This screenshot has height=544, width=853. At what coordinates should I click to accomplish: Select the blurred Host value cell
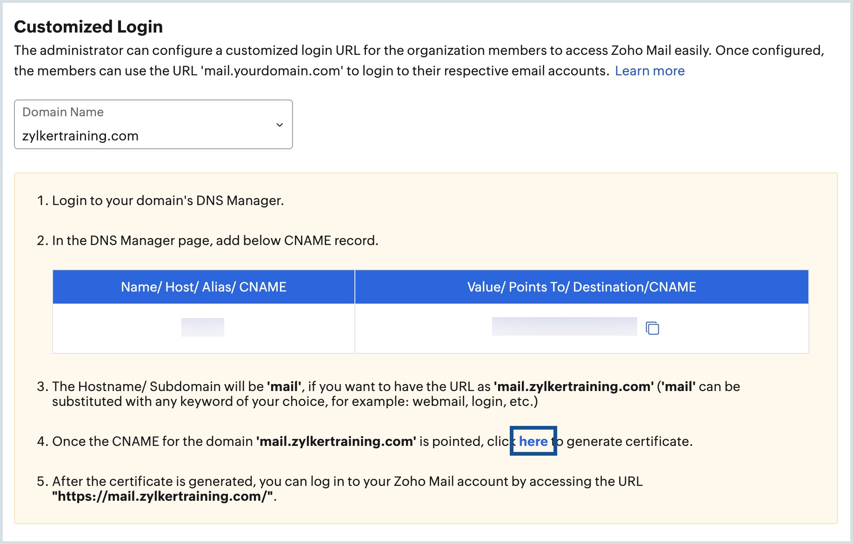pos(202,326)
